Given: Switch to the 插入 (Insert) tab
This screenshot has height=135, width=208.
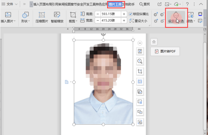Looking at the screenshot, I should point(36,4).
